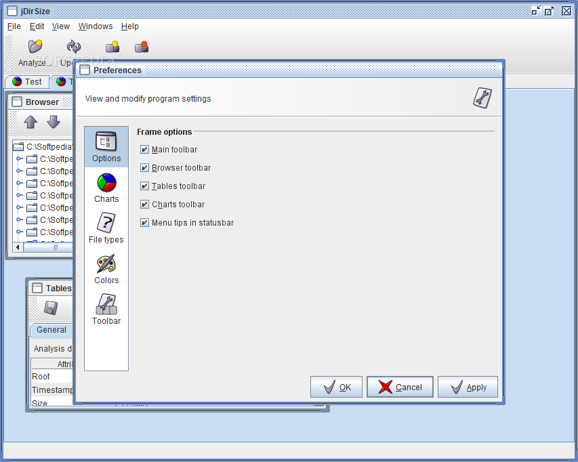
Task: Expand the second C:\Softpe subfolder node
Action: [20, 171]
